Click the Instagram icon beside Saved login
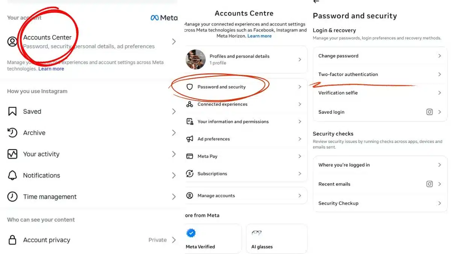451x254 pixels. coord(430,112)
